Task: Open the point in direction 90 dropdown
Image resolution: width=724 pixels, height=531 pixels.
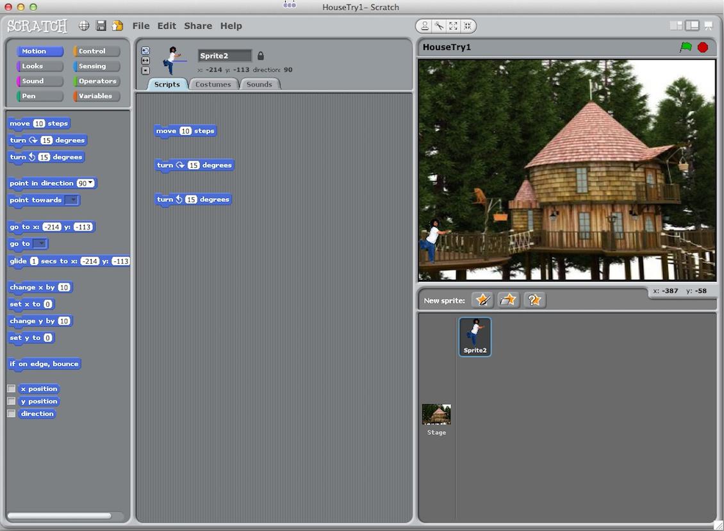Action: 90,184
